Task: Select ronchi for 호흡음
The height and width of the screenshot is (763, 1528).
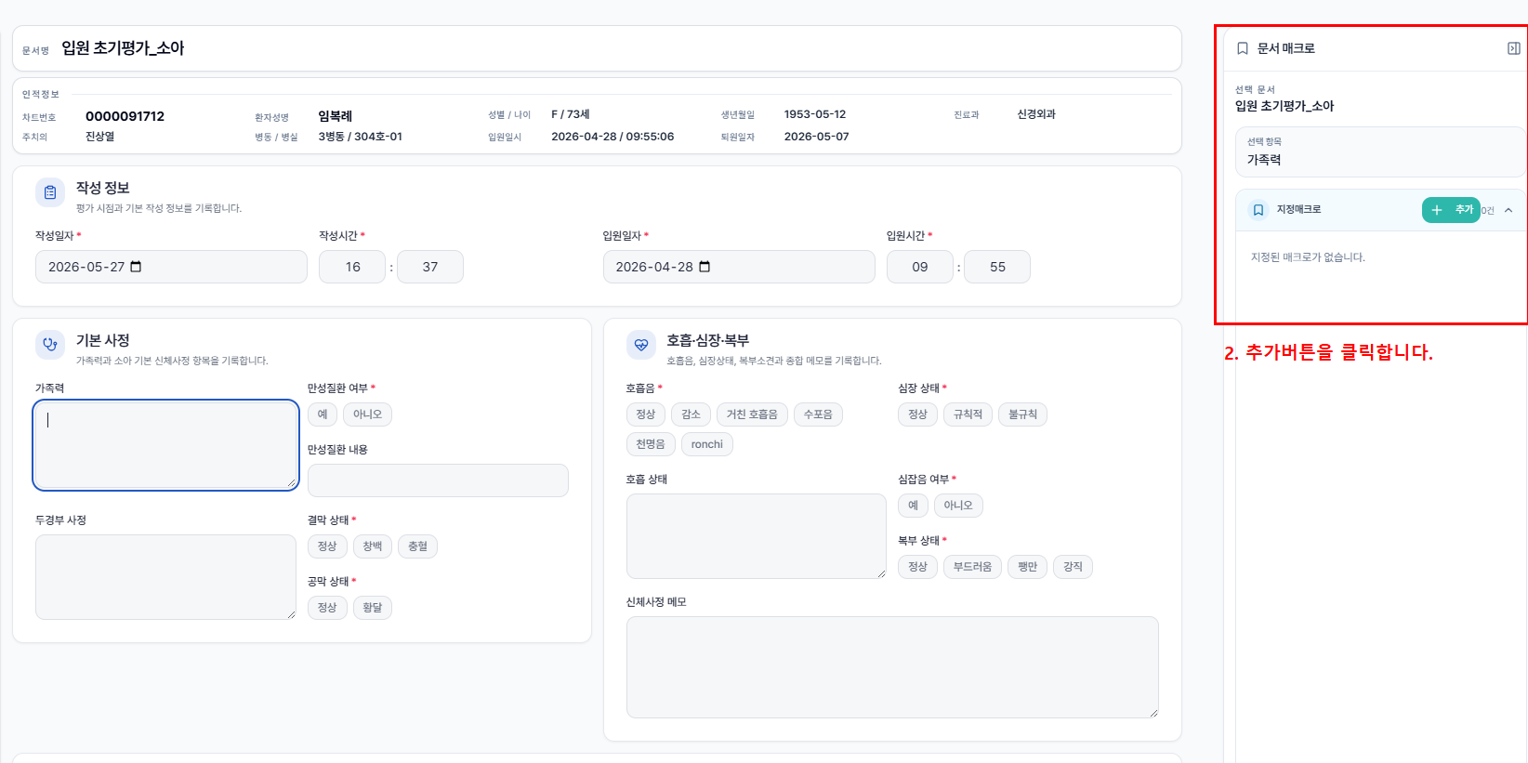Action: [x=707, y=444]
